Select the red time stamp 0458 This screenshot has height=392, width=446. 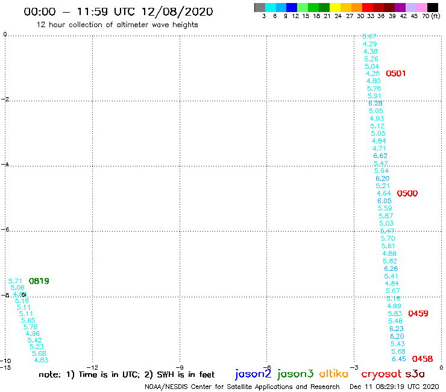pyautogui.click(x=422, y=359)
